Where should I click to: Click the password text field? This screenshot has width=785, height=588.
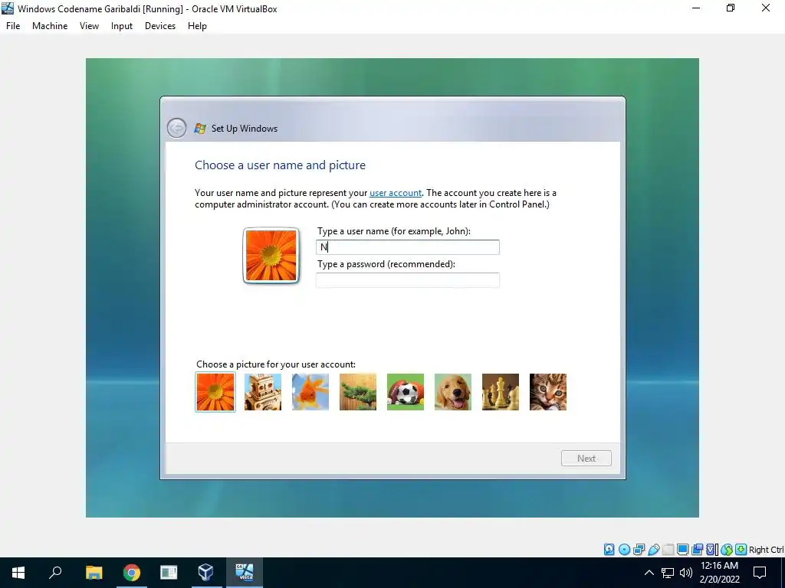coord(408,280)
